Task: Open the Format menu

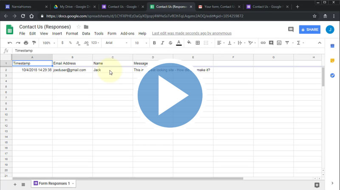Action: (x=72, y=33)
